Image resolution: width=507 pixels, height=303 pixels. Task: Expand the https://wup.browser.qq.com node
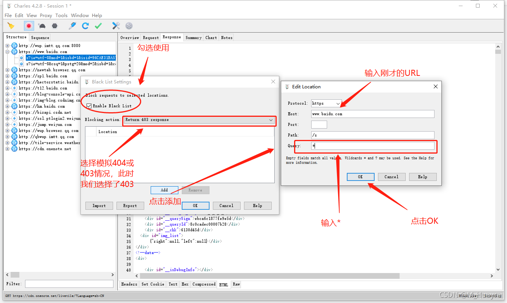[x=7, y=130]
